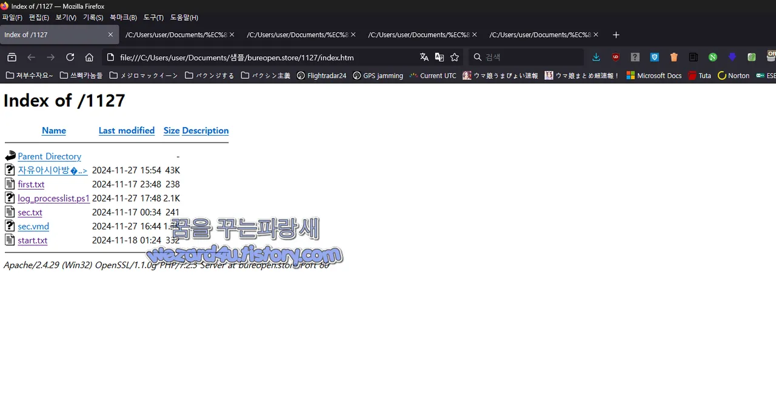Switch to the third browser tab
This screenshot has width=776, height=393.
(301, 35)
